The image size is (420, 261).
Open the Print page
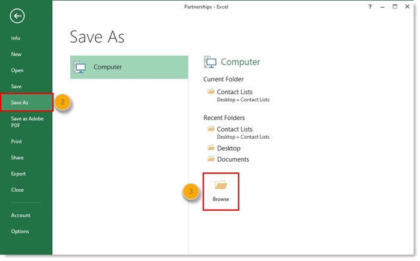pos(16,142)
